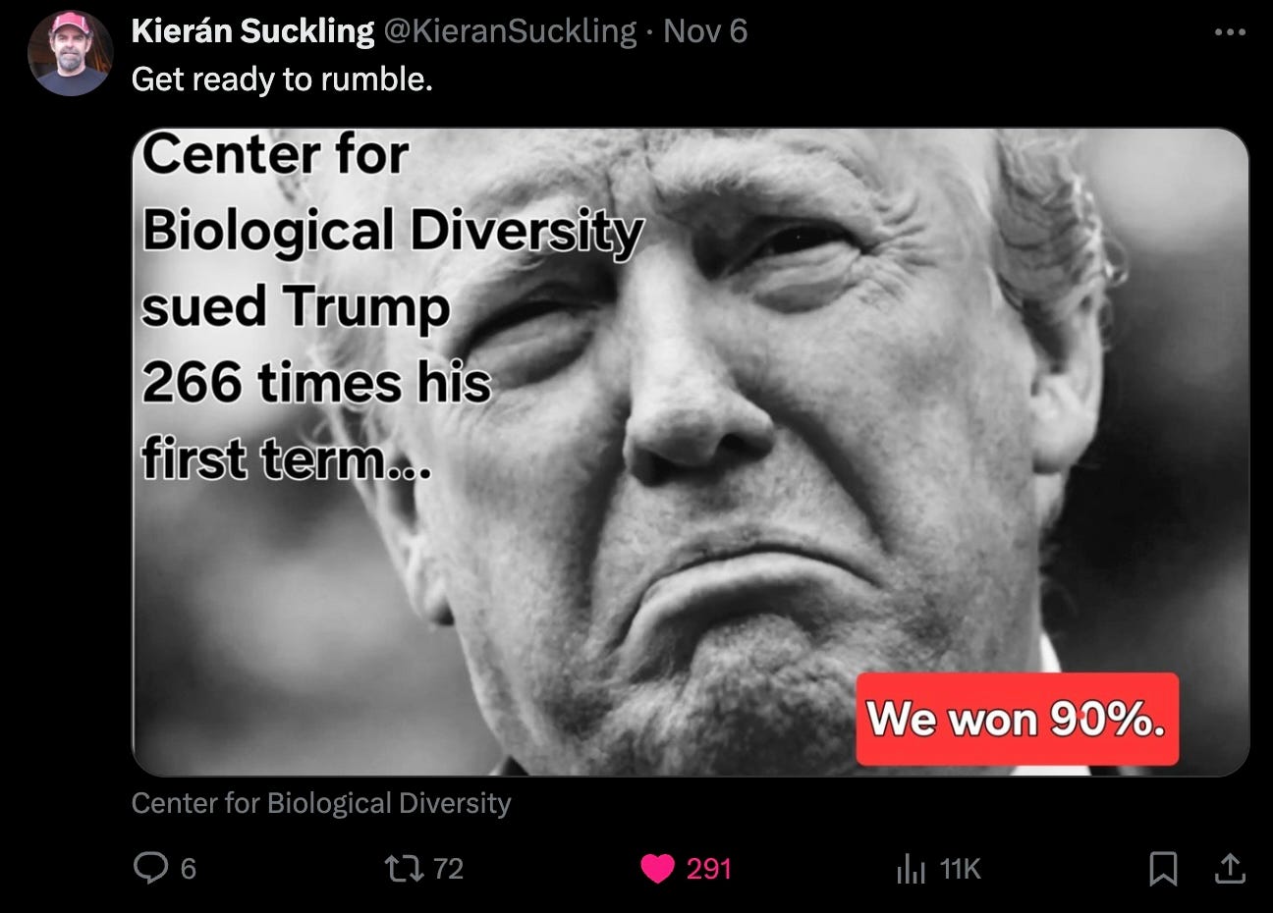1273x913 pixels.
Task: Click the red 'We won 90%.' label
Action: 1017,719
